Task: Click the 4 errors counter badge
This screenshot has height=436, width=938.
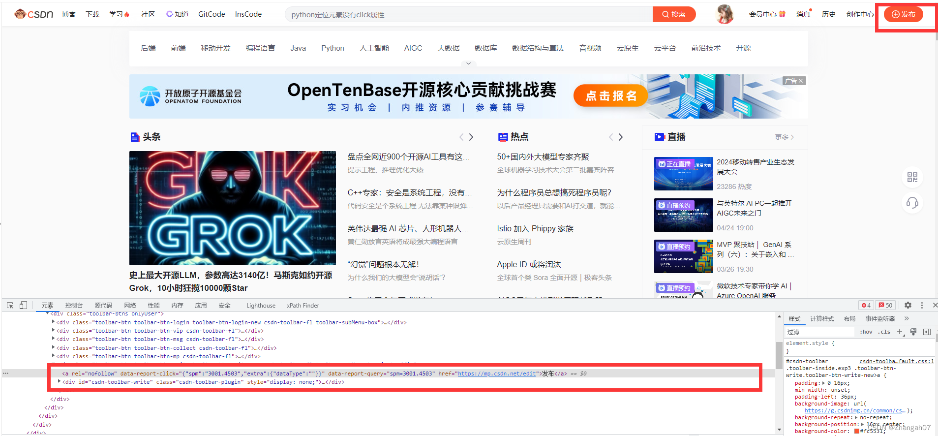Action: pyautogui.click(x=866, y=305)
